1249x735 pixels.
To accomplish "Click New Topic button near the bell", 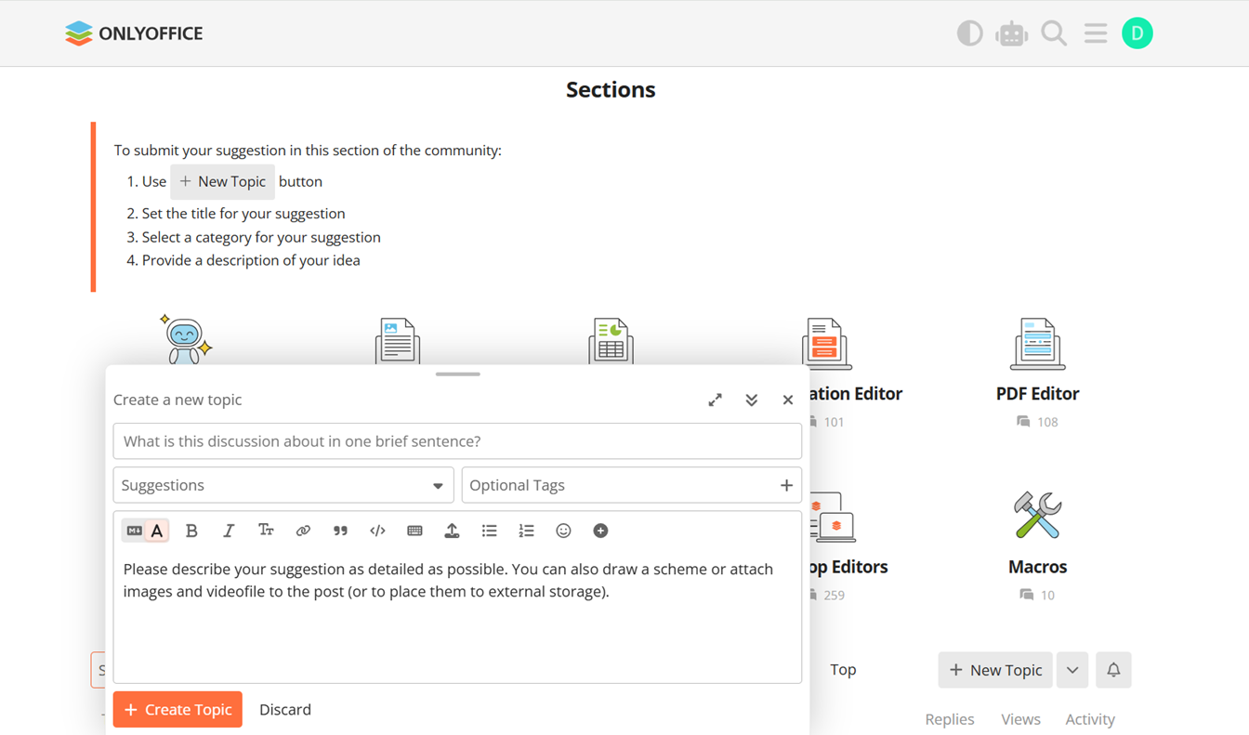I will click(x=995, y=670).
